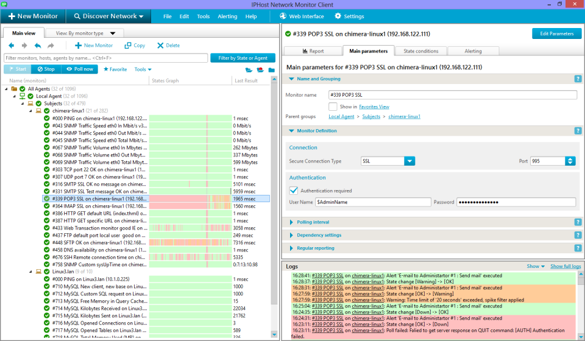Image resolution: width=585 pixels, height=341 pixels.
Task: Click the back arrow navigation icon
Action: pyautogui.click(x=12, y=46)
